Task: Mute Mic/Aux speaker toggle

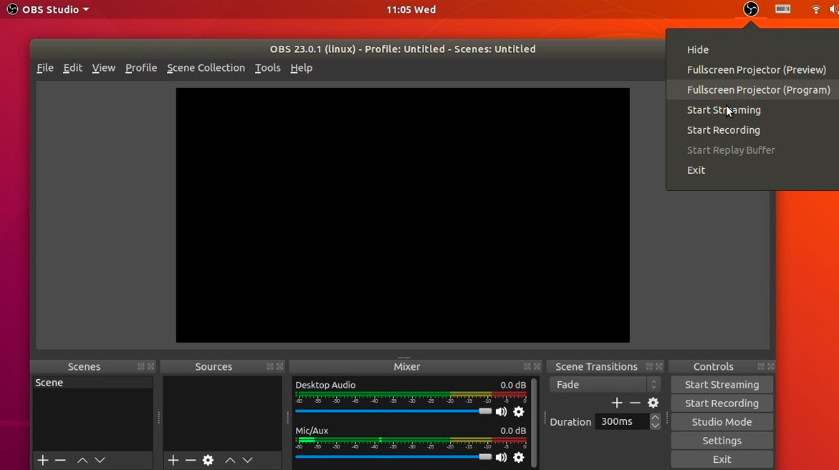Action: (502, 458)
